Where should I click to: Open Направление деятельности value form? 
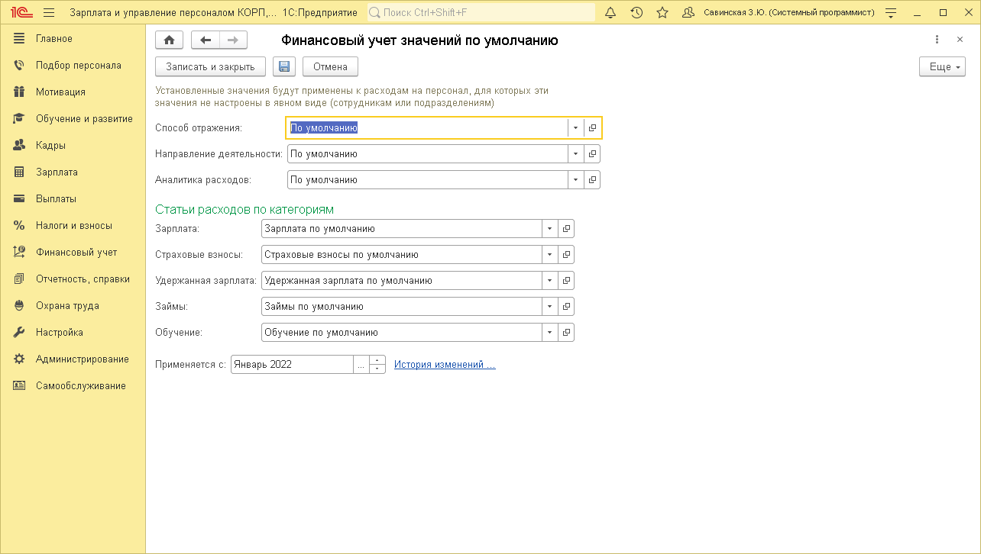592,154
